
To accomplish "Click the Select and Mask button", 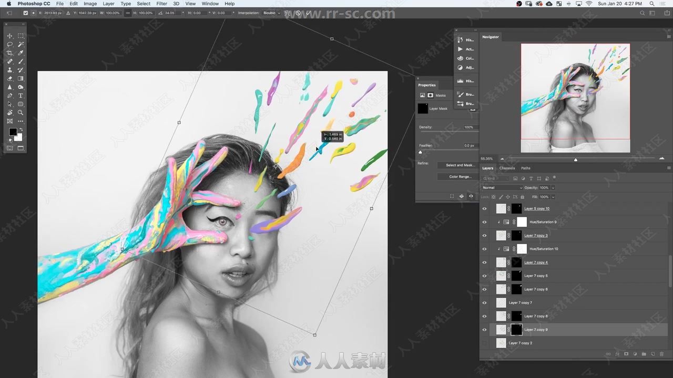I will tap(460, 165).
